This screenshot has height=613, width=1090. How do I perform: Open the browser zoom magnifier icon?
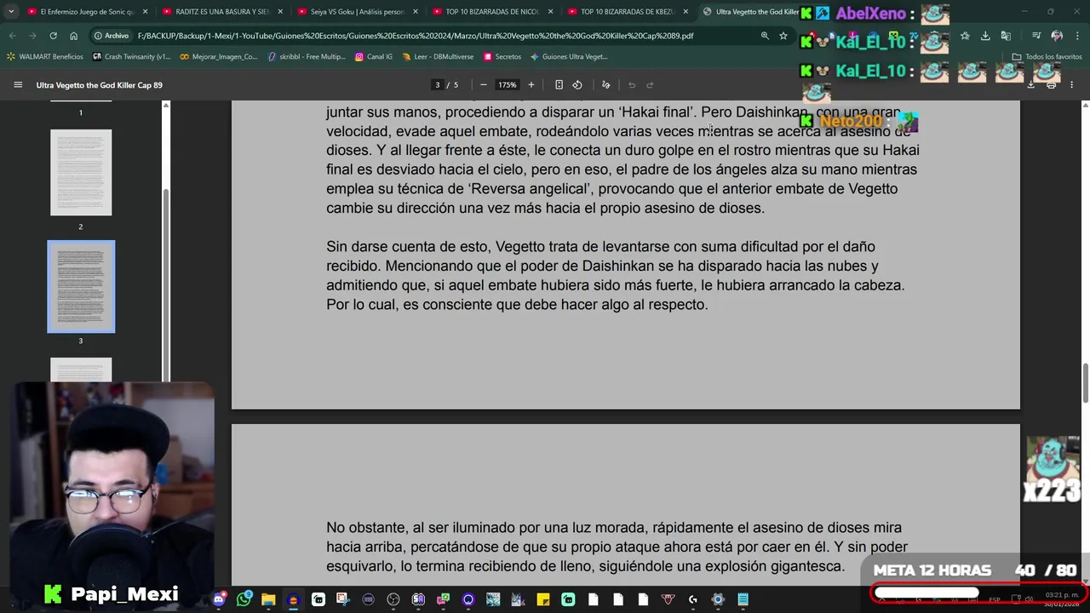click(x=765, y=36)
